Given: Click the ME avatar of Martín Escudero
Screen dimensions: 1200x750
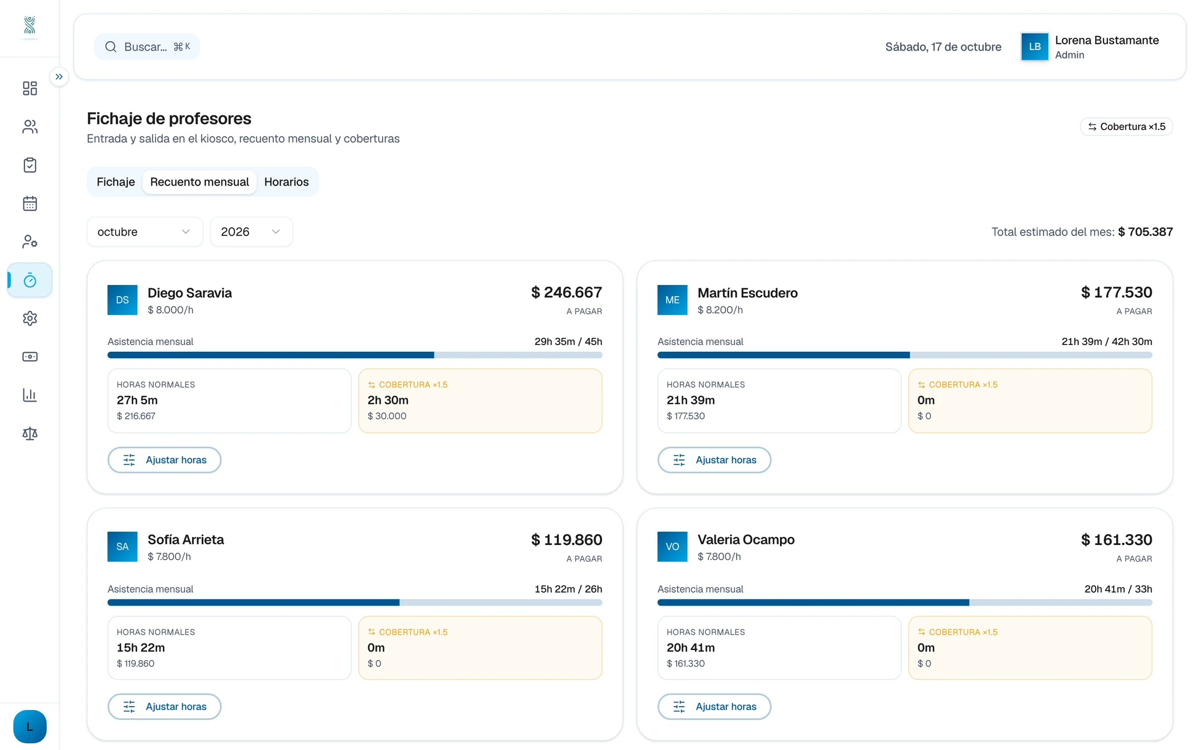Looking at the screenshot, I should pyautogui.click(x=672, y=300).
